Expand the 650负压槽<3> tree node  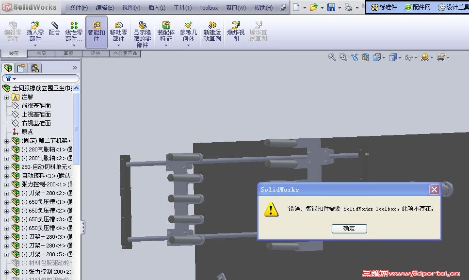pos(7,219)
